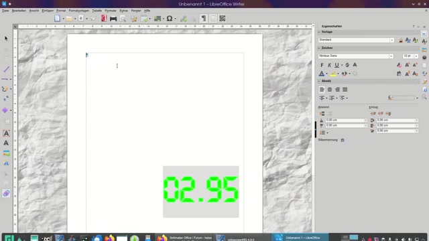Image resolution: width=429 pixels, height=241 pixels.
Task: Toggle bold F in sidebar
Action: point(322,65)
